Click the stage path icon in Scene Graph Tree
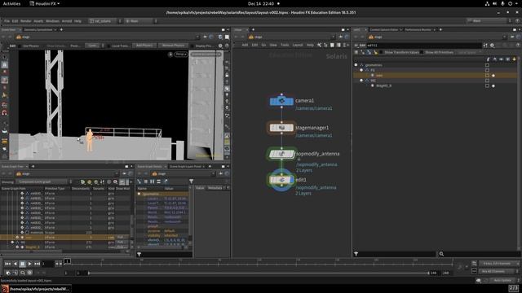This screenshot has width=522, height=293. coord(19,173)
